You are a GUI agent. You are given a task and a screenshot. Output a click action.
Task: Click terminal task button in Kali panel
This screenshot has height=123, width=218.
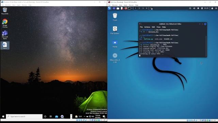151,9
